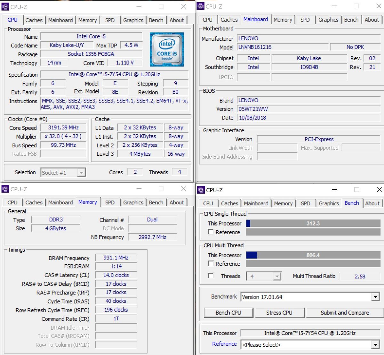Click the Stress CPU button
This screenshot has width=384, height=355.
[279, 313]
